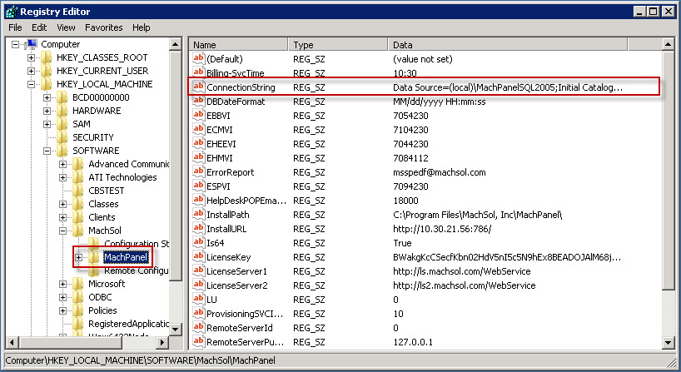Click tree pane horizontal scroll left arrow
Image resolution: width=681 pixels, height=372 pixels.
(x=12, y=342)
